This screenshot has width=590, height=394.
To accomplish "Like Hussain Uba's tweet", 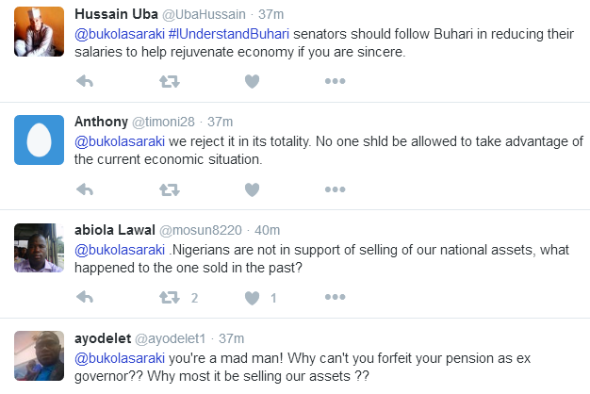I will coord(252,81).
